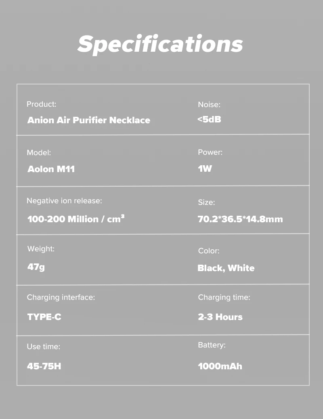Click the Weight label
The width and height of the screenshot is (323, 419).
[41, 249]
